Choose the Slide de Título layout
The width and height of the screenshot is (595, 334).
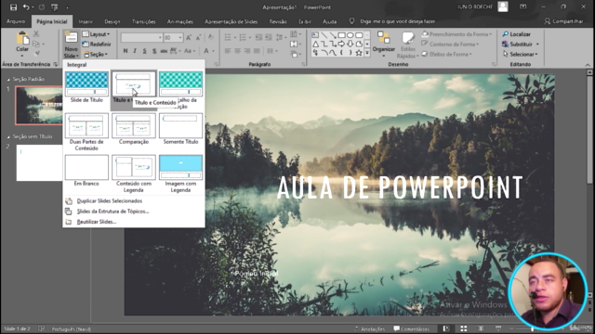coord(86,87)
